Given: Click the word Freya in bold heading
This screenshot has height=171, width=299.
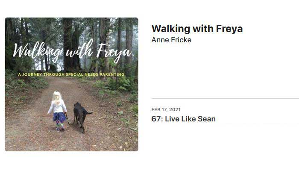Looking at the screenshot, I should coord(229,29).
